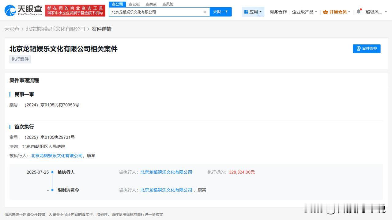This screenshot has width=392, height=220.
Task: Open the TianYanCha logo homepage
Action: pos(23,10)
